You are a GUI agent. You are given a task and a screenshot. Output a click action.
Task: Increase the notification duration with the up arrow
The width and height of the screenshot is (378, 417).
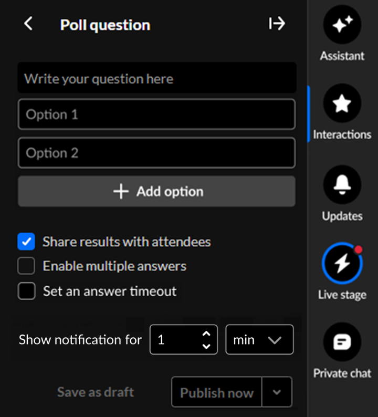206,334
